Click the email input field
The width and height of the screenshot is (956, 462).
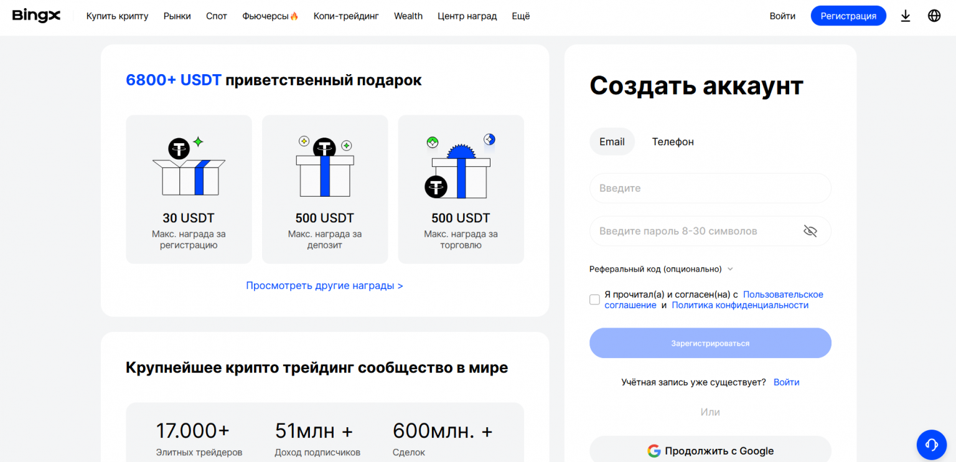point(710,188)
